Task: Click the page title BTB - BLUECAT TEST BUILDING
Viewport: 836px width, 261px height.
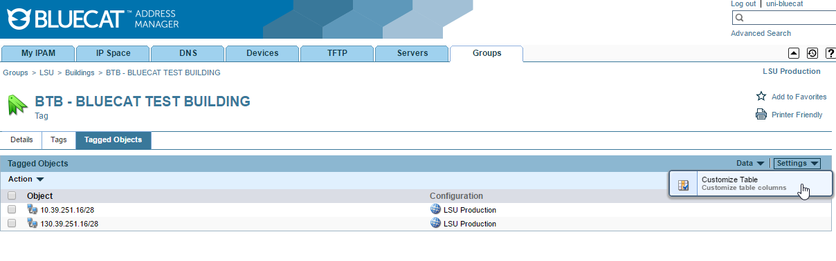Action: (143, 101)
